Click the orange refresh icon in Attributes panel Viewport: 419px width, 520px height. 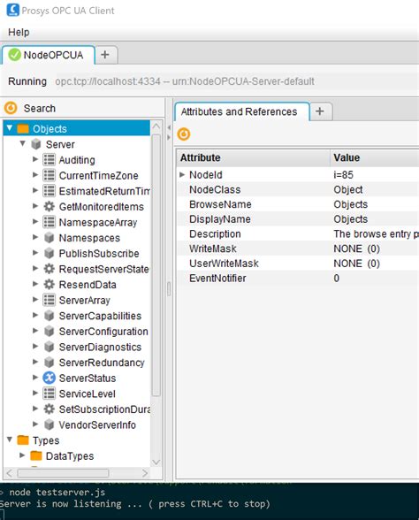[x=184, y=134]
